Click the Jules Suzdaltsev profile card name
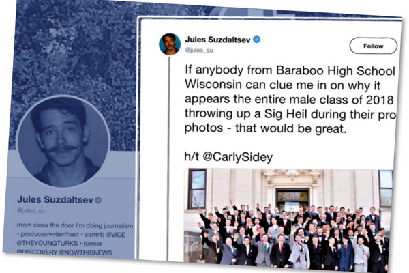 click(55, 199)
